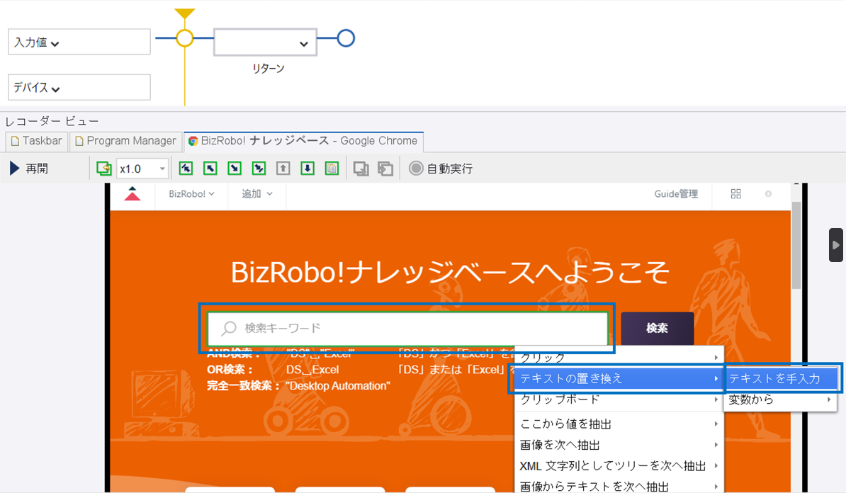Toggle the 自動実行 auto-run radio button
The height and width of the screenshot is (493, 846).
[415, 169]
